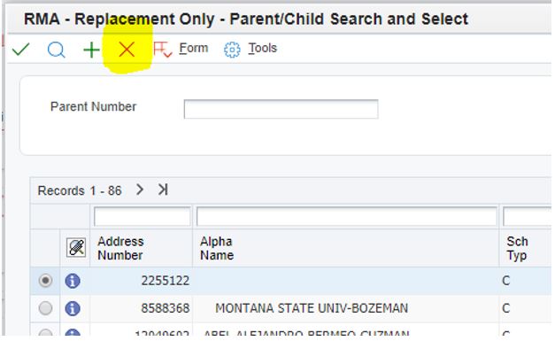The image size is (555, 341).
Task: Open the Tools menu
Action: (x=262, y=48)
